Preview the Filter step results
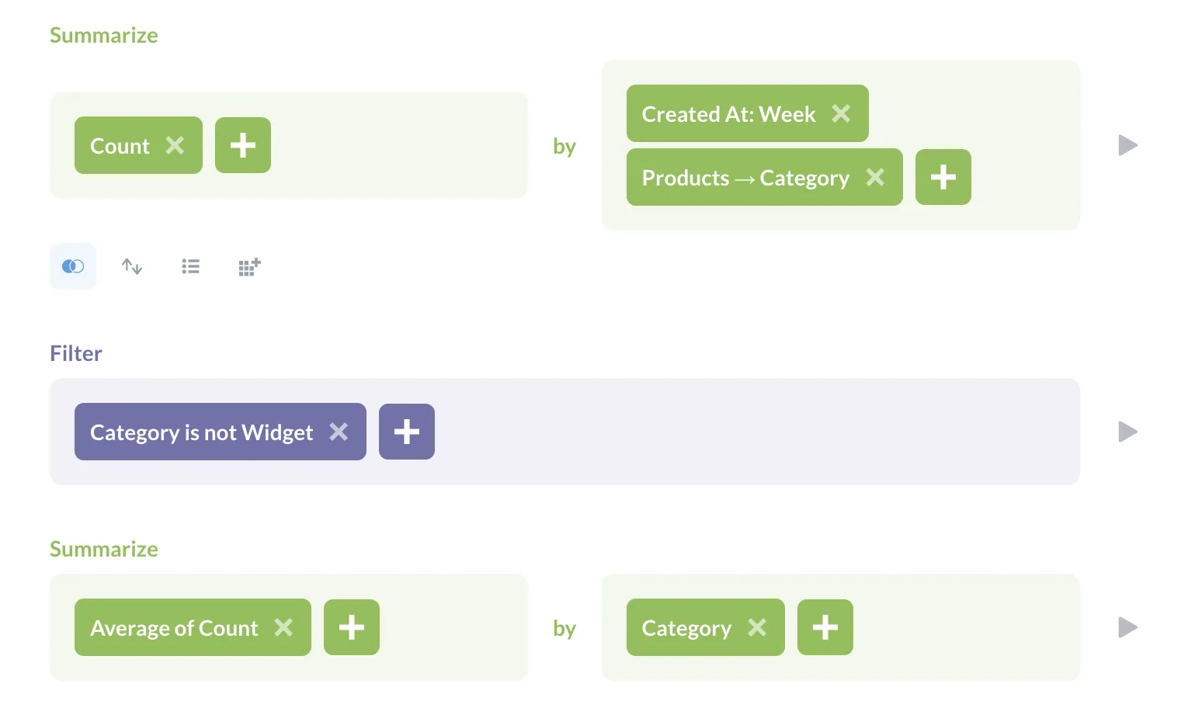 [1127, 432]
